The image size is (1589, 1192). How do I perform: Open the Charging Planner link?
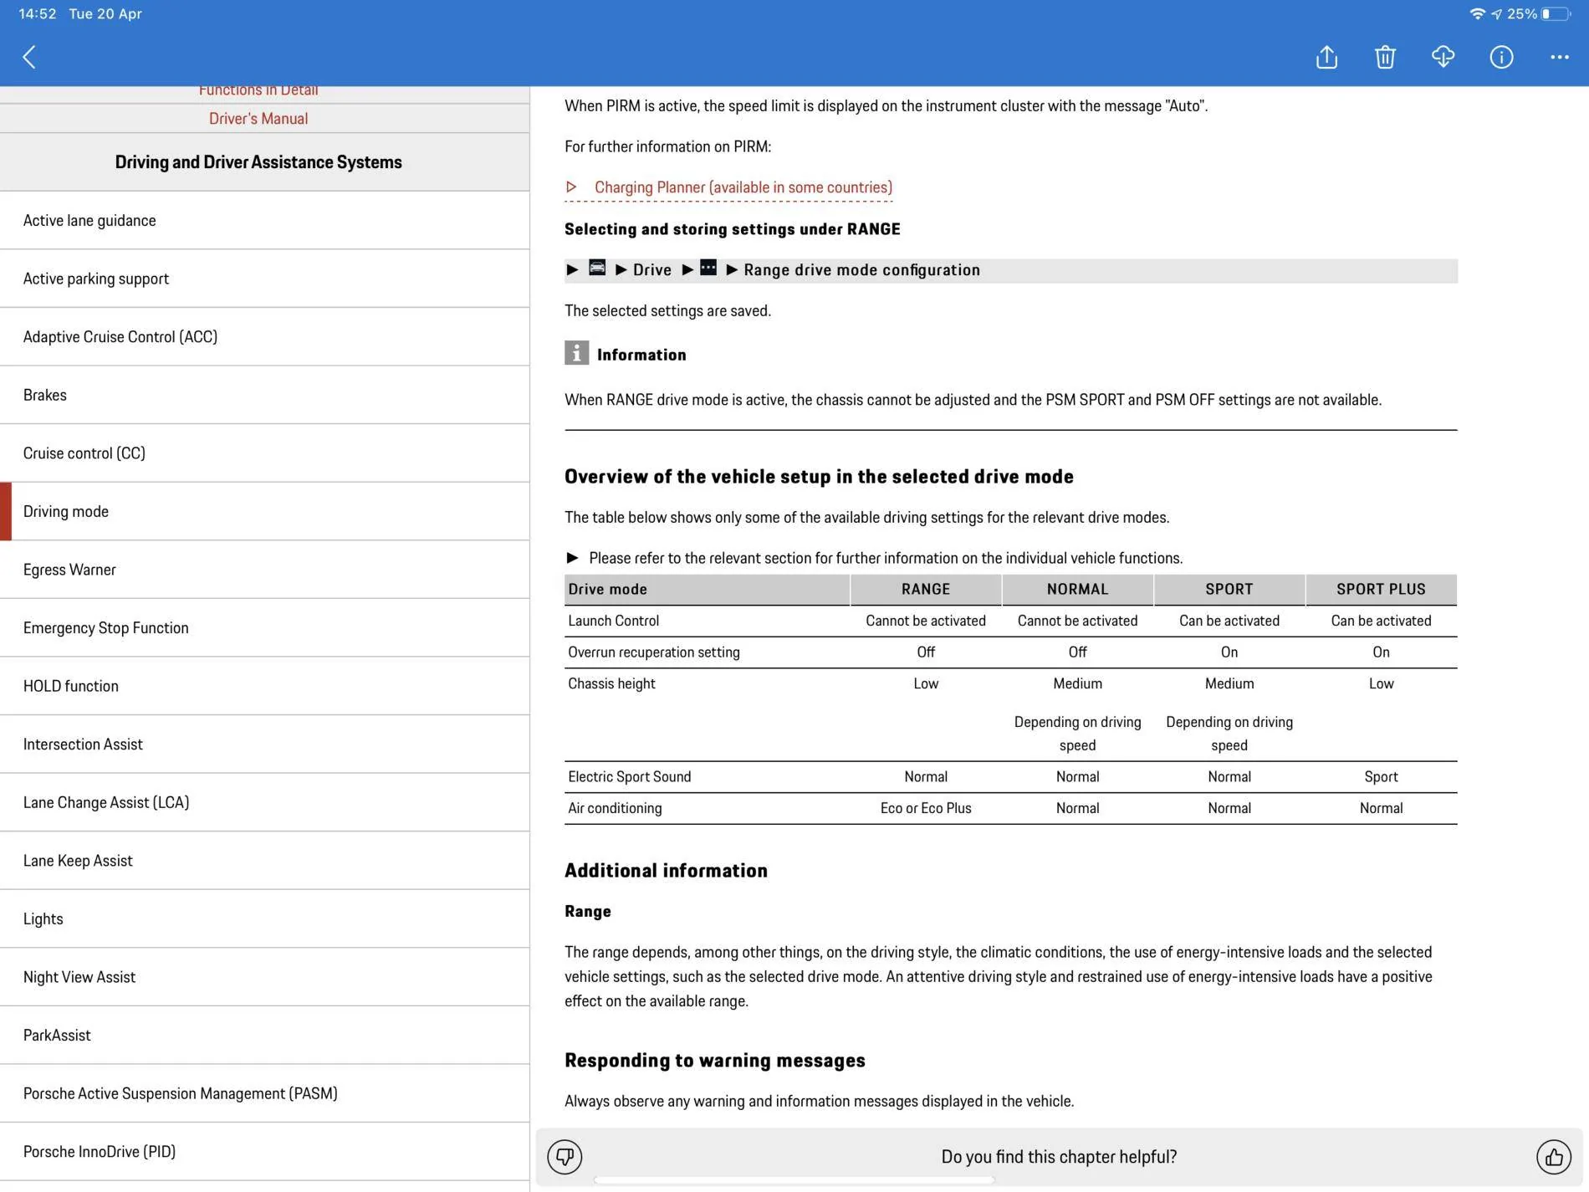(x=743, y=187)
